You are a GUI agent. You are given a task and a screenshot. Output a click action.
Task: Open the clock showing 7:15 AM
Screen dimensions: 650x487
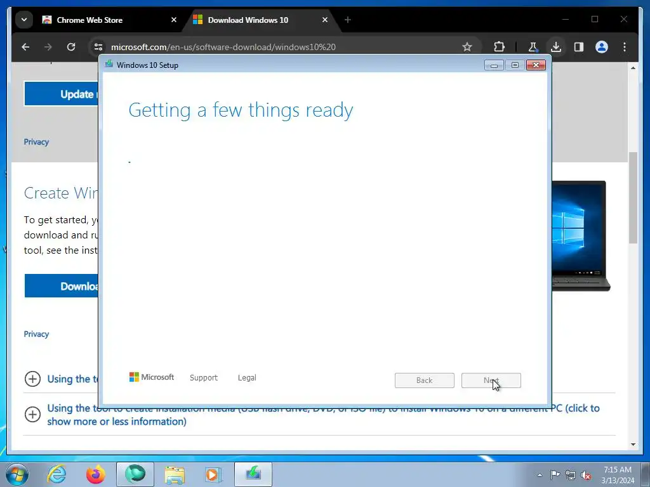click(x=618, y=475)
